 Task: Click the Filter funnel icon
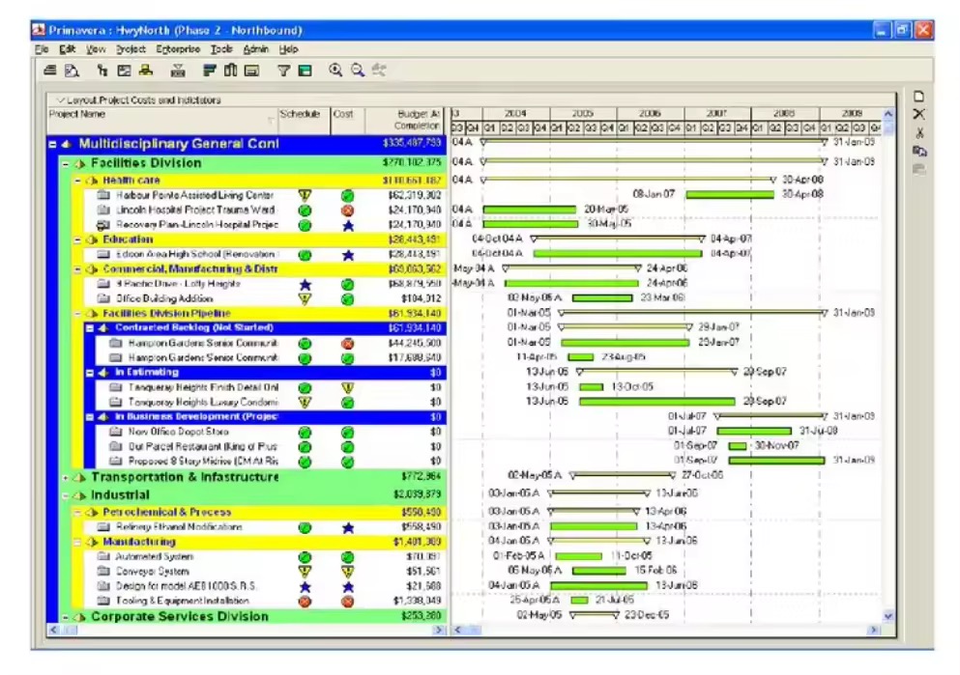tap(283, 70)
